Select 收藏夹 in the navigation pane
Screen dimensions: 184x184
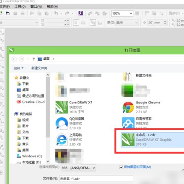[x=24, y=78]
